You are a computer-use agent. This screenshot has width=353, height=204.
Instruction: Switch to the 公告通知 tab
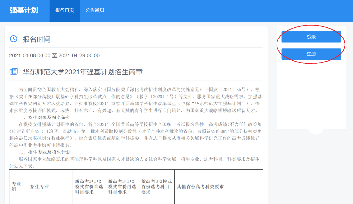pyautogui.click(x=95, y=10)
